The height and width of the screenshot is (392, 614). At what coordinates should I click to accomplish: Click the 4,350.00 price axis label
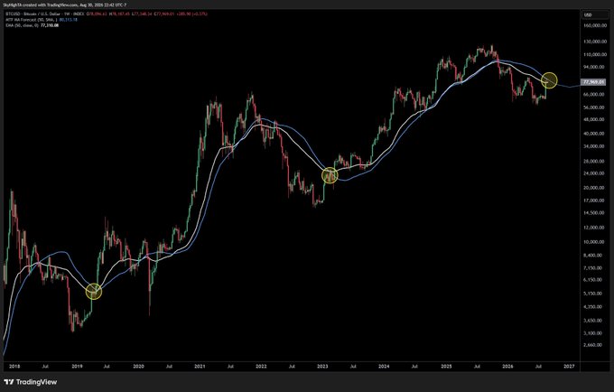tap(594, 307)
